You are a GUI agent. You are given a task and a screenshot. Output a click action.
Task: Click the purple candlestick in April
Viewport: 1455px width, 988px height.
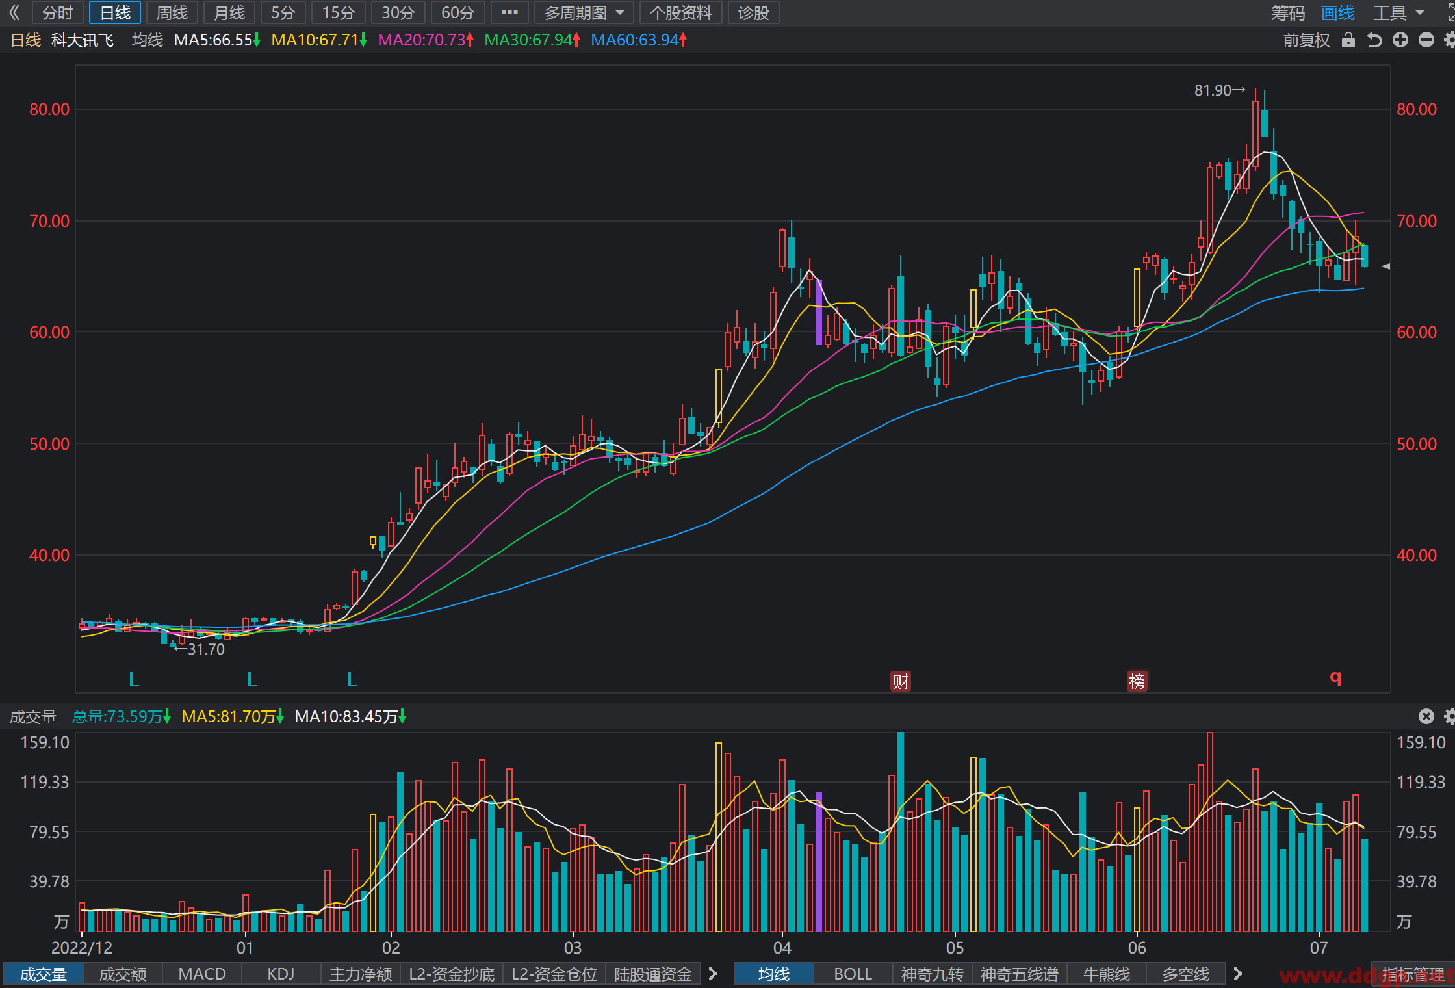819,312
